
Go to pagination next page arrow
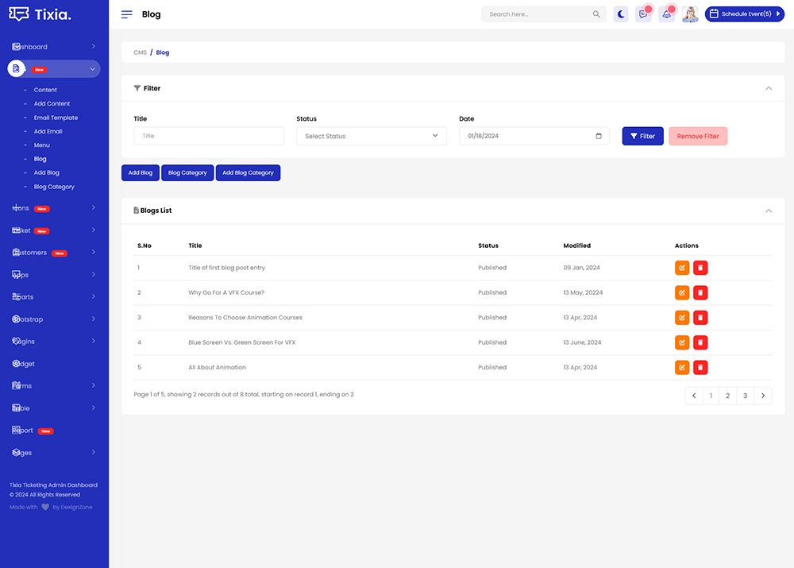point(762,396)
